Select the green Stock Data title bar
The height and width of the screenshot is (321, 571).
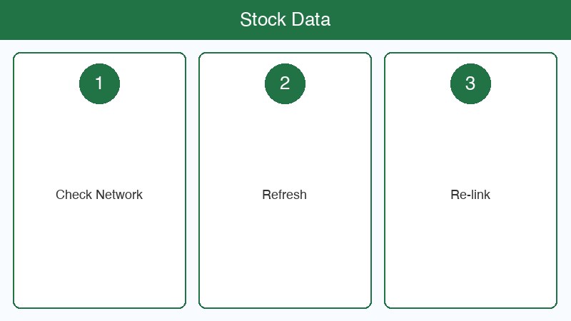point(428,19)
